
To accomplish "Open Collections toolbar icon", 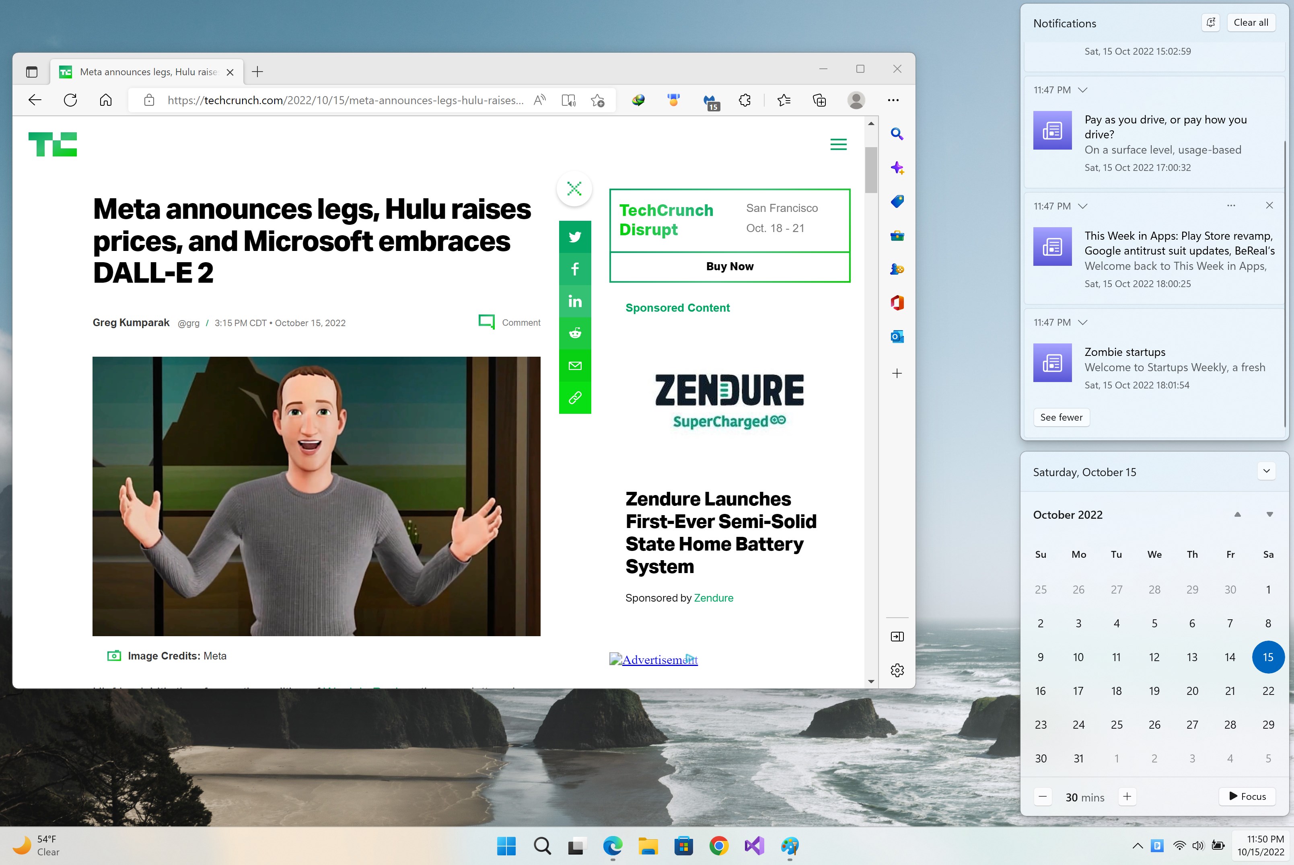I will pos(819,101).
